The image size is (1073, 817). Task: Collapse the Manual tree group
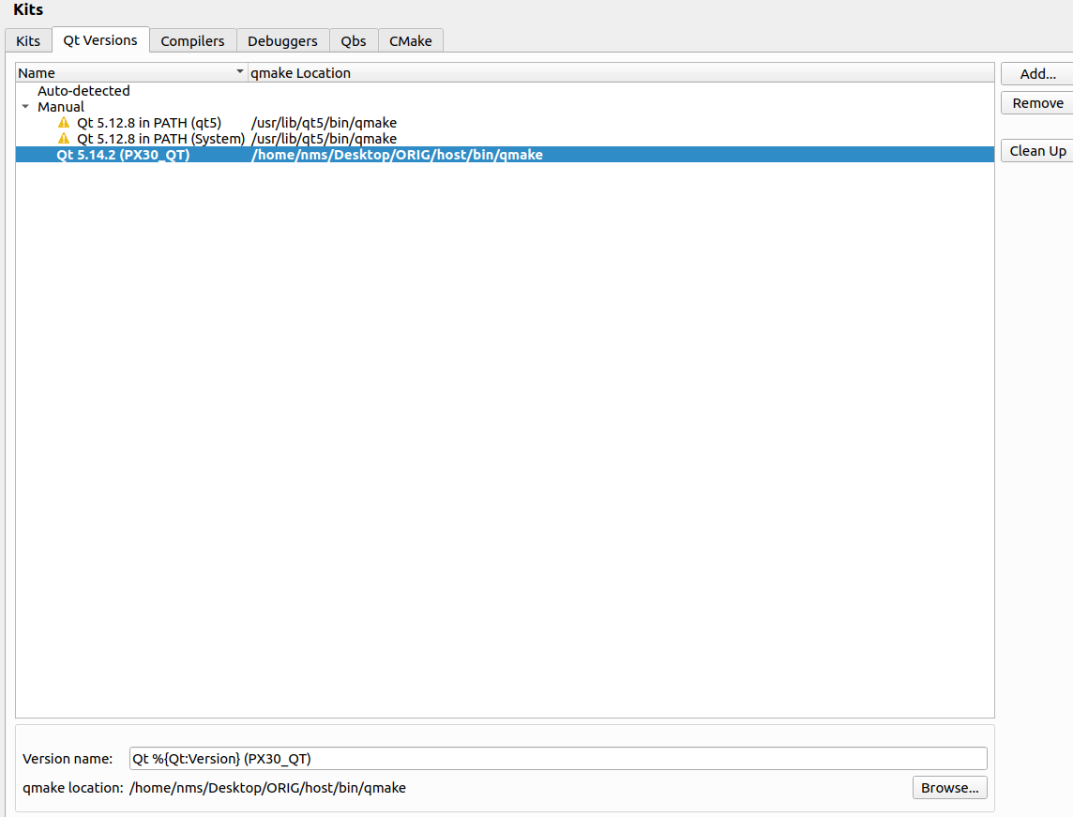pyautogui.click(x=26, y=107)
